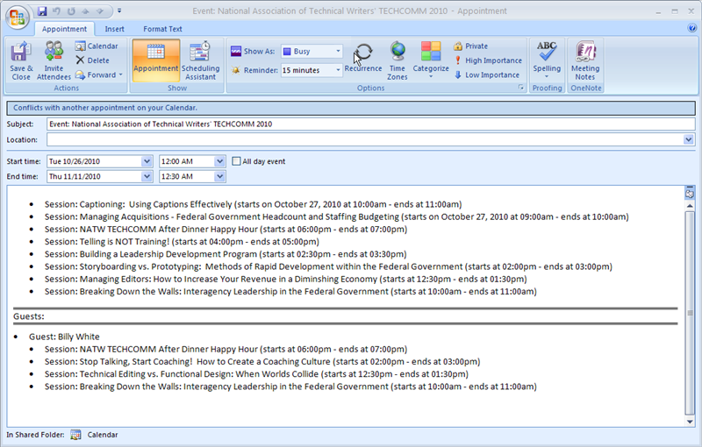
Task: Click Building a Leadership Development Program line
Action: [x=226, y=254]
